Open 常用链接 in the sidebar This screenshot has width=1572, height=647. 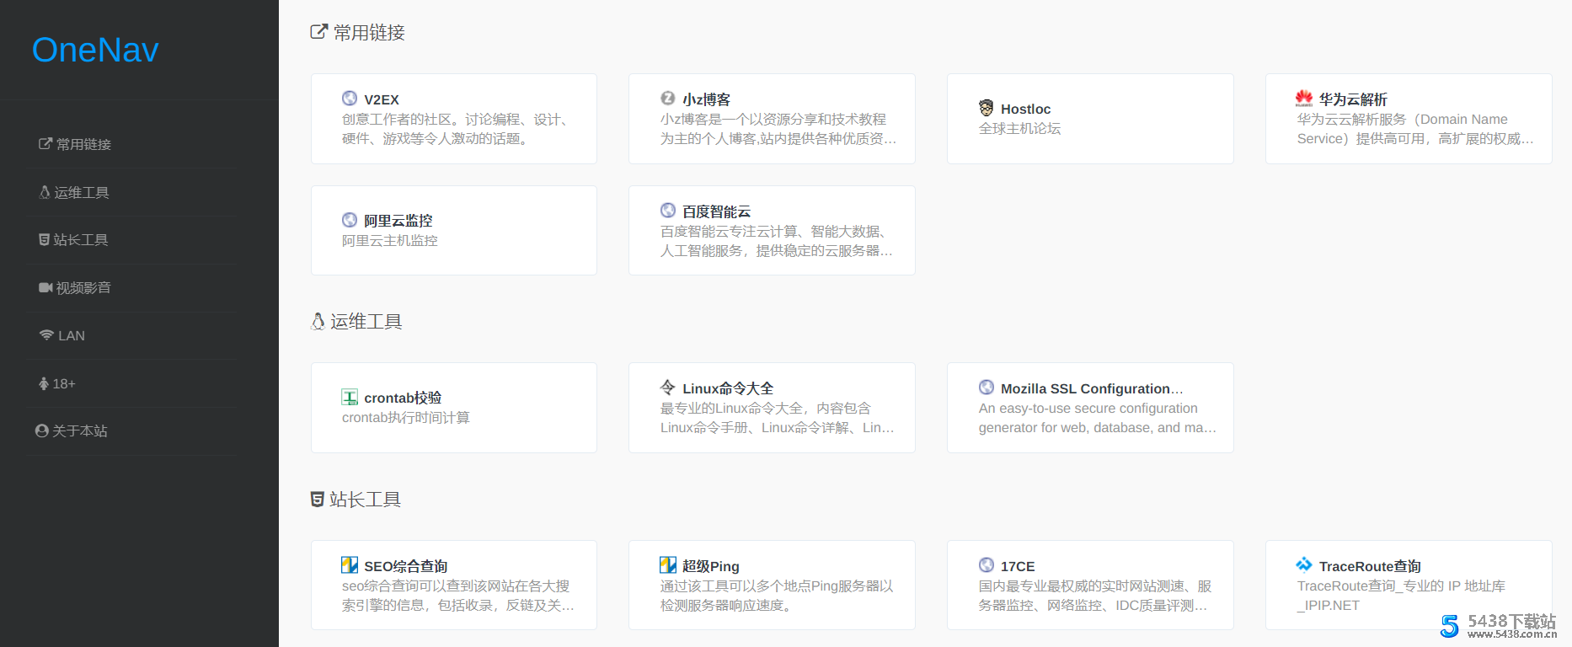(x=76, y=144)
